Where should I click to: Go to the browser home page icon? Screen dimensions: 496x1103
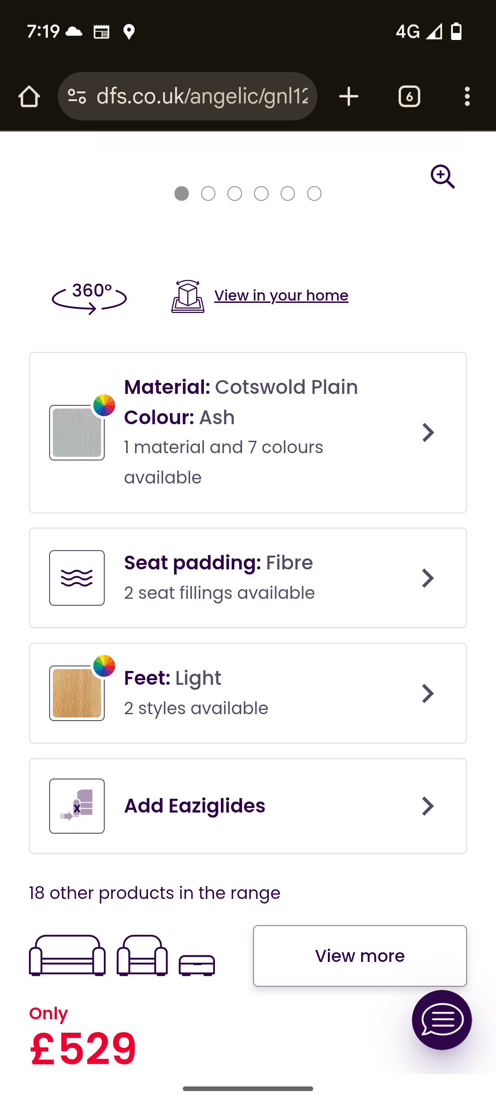point(29,97)
